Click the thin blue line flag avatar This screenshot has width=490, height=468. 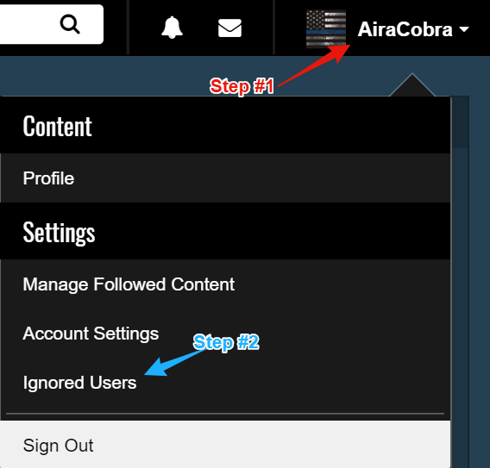326,28
